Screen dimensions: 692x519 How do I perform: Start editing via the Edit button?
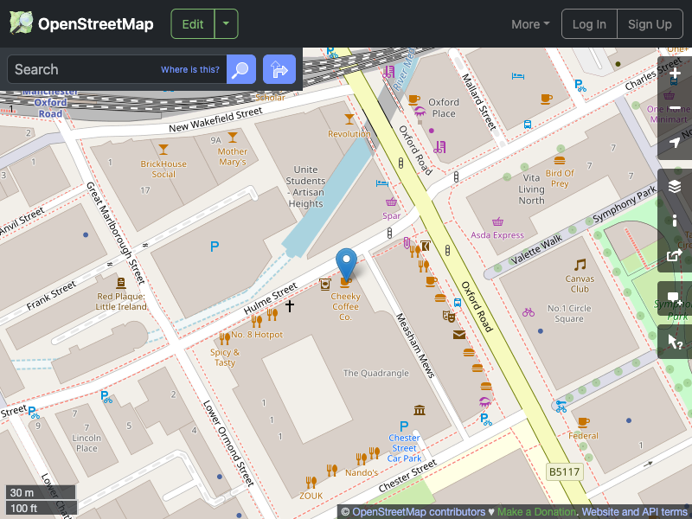point(192,24)
